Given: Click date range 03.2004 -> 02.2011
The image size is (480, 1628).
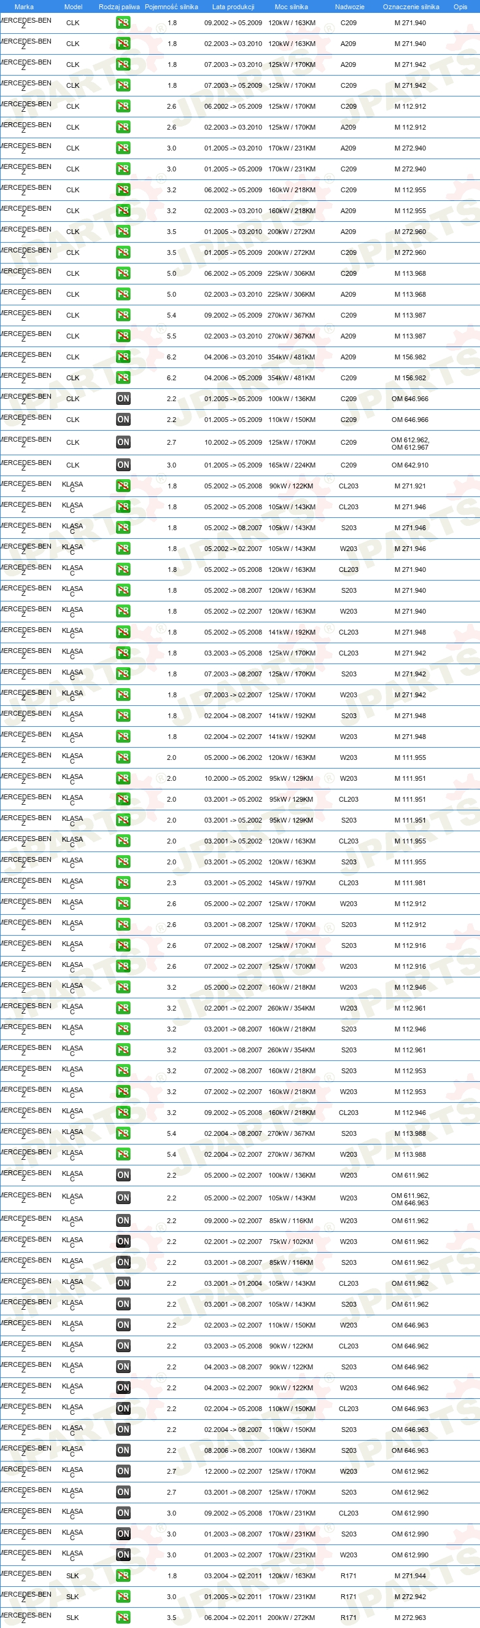Looking at the screenshot, I should (233, 1576).
